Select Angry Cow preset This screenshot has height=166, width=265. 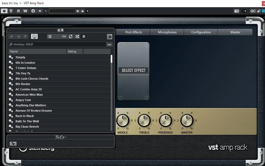(x=59, y=100)
